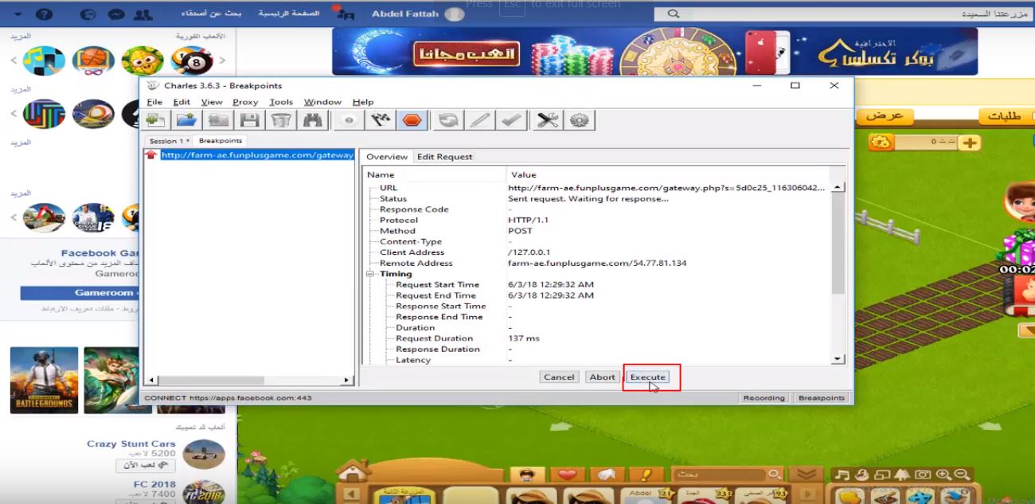Open the Tools menu in Charles
This screenshot has height=504, width=1035.
click(x=281, y=102)
